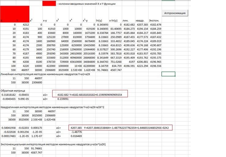
Task: Select the ln(y) cell 8.34759
Action: [x=102, y=66]
